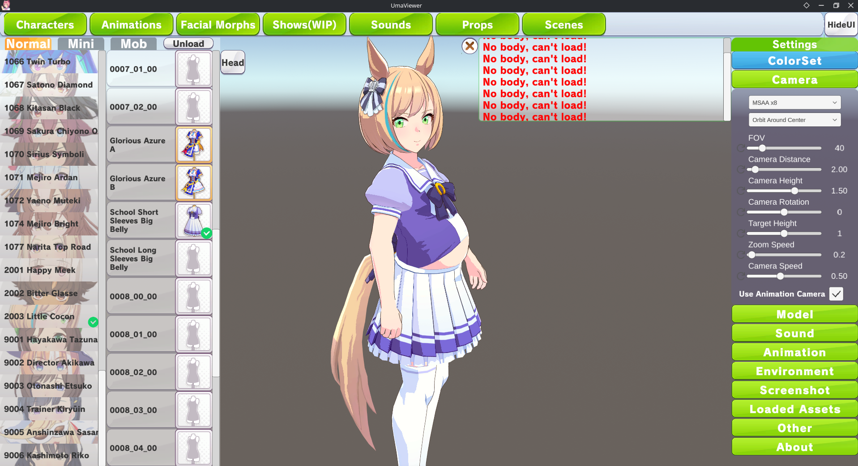Reset Target Height using its reset icon
Screen dimensions: 858x466
pos(741,234)
